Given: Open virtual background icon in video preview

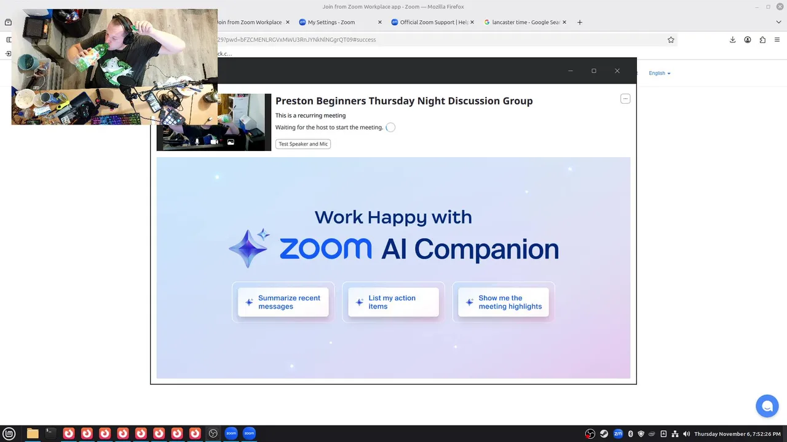Looking at the screenshot, I should click(x=231, y=142).
